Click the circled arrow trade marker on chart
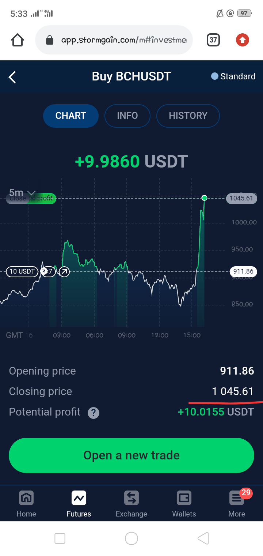Viewport: 263px width, 556px height. pos(64,271)
